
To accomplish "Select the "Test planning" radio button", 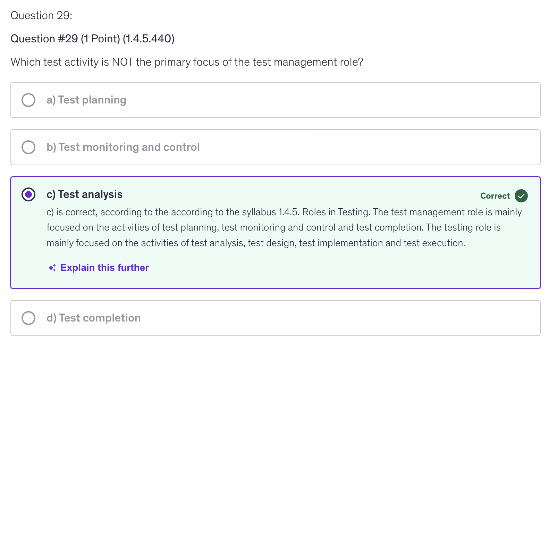I will (28, 100).
